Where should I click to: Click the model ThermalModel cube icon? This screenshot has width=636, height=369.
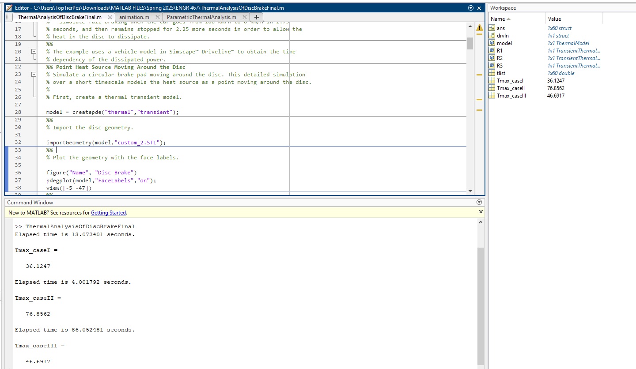(x=492, y=43)
